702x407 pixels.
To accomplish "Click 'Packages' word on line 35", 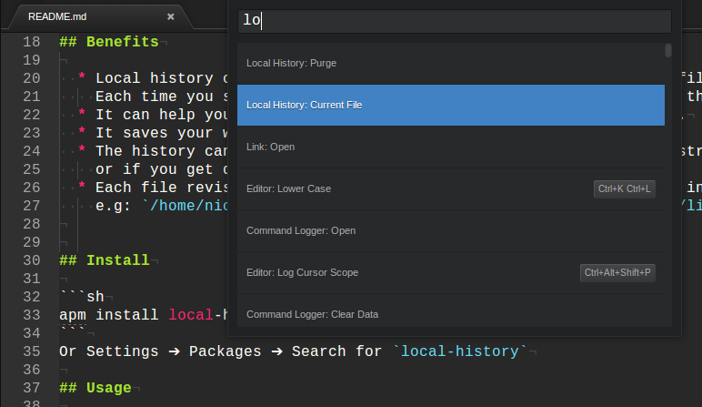I will point(225,351).
